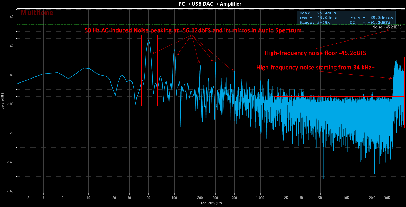Select the peak= -29.4dBFS readout
The height and width of the screenshot is (207, 406).
(x=318, y=13)
